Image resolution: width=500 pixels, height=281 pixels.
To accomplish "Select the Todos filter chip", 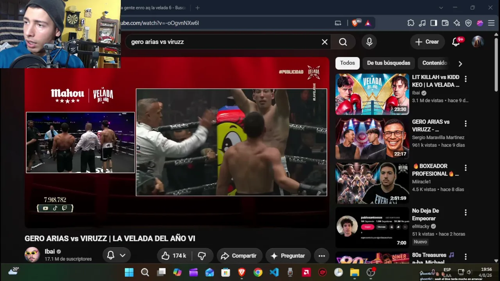I will coord(347,63).
